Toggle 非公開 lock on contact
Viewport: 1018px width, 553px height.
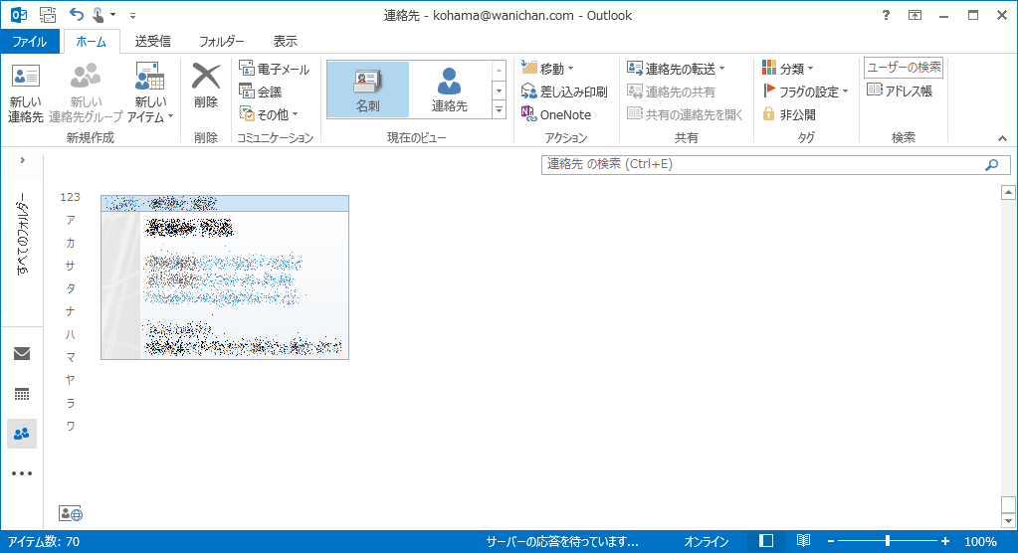click(x=788, y=115)
